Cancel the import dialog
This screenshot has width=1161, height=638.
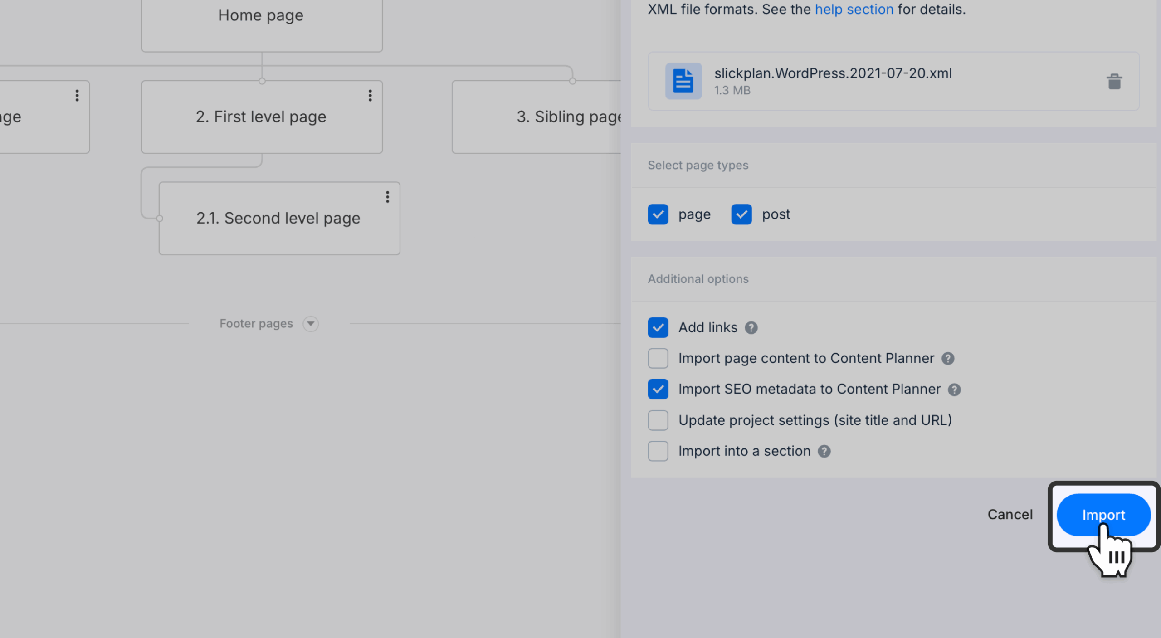click(1010, 515)
